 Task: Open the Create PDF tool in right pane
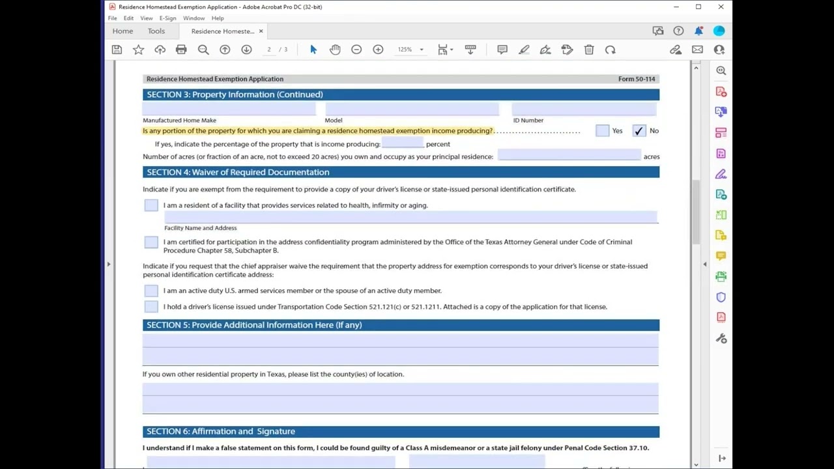(x=721, y=91)
